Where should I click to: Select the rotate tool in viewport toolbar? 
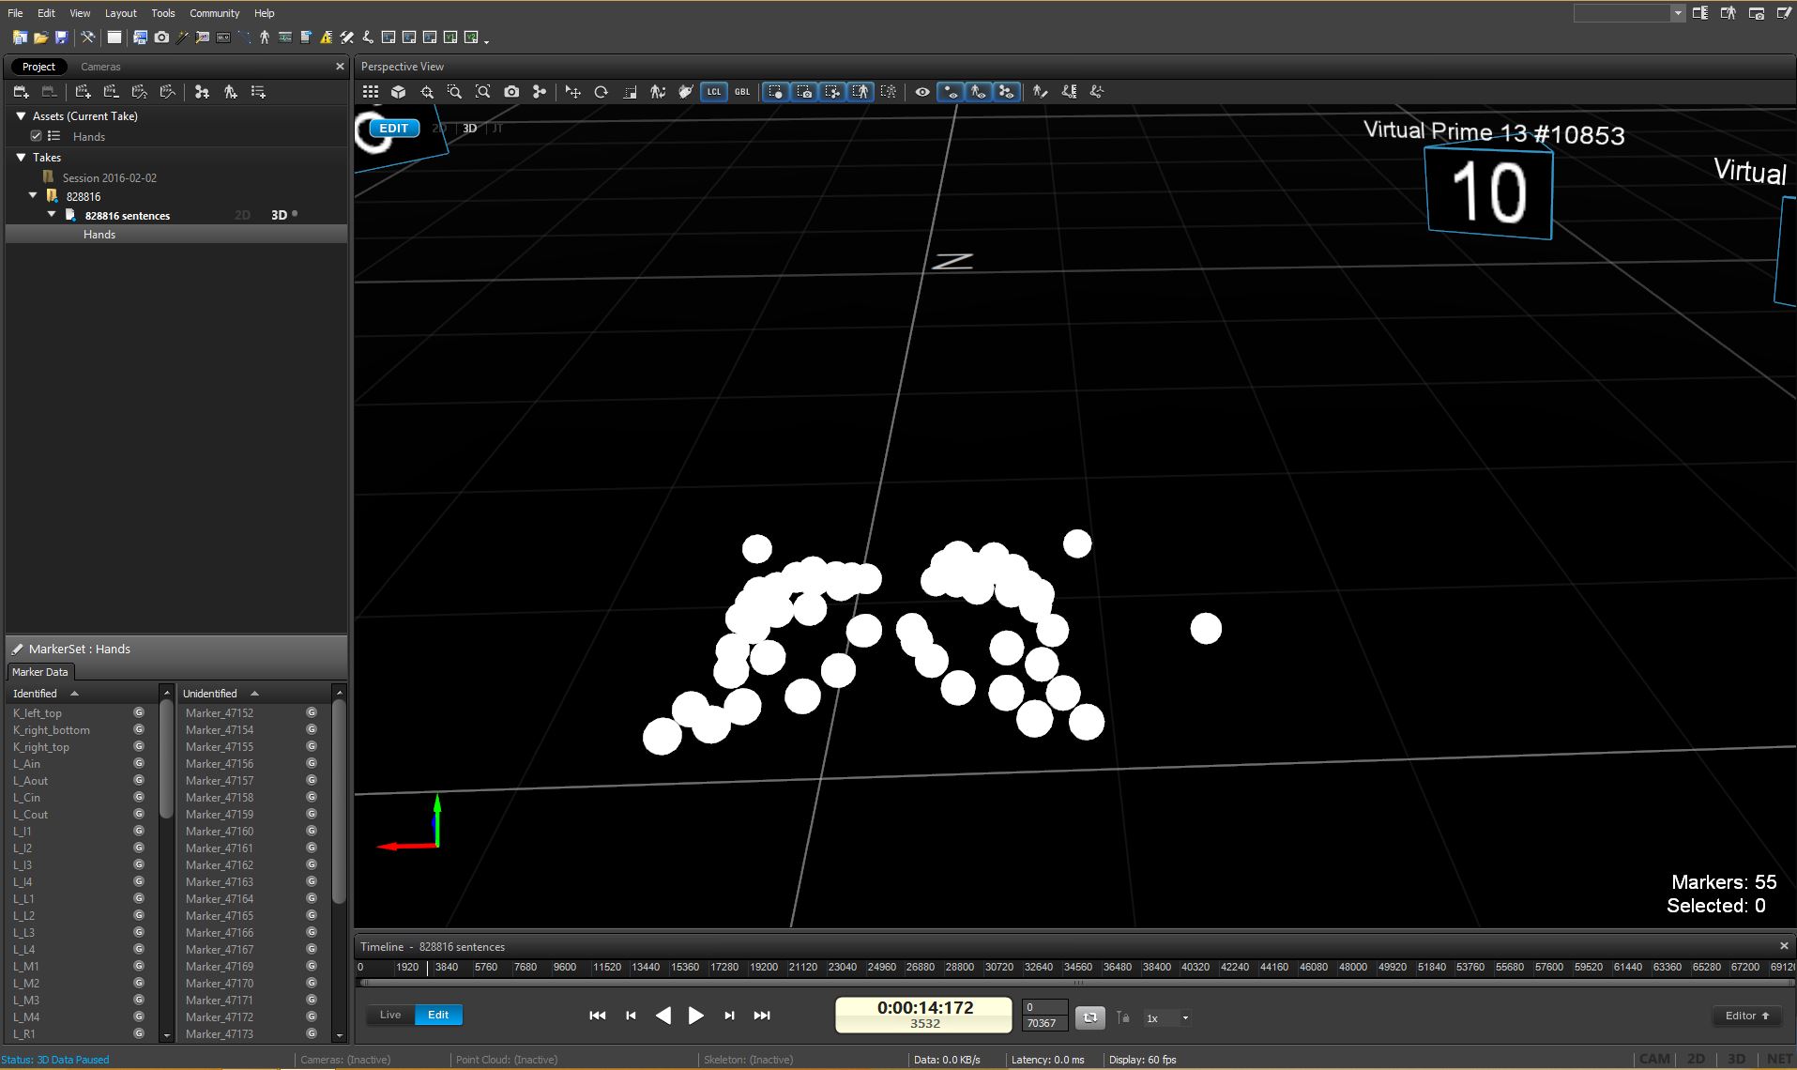602,92
